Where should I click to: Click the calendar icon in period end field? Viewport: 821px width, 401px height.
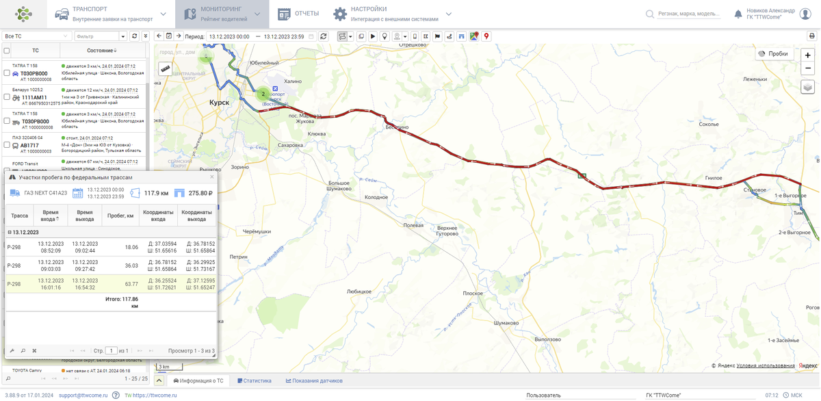[x=311, y=36]
